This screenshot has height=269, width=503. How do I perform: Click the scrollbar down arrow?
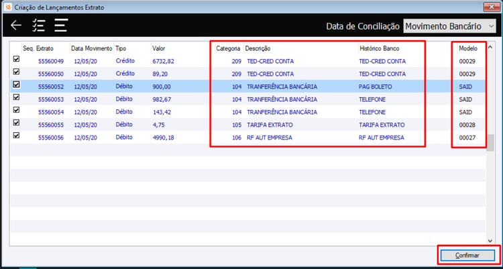coord(490,240)
